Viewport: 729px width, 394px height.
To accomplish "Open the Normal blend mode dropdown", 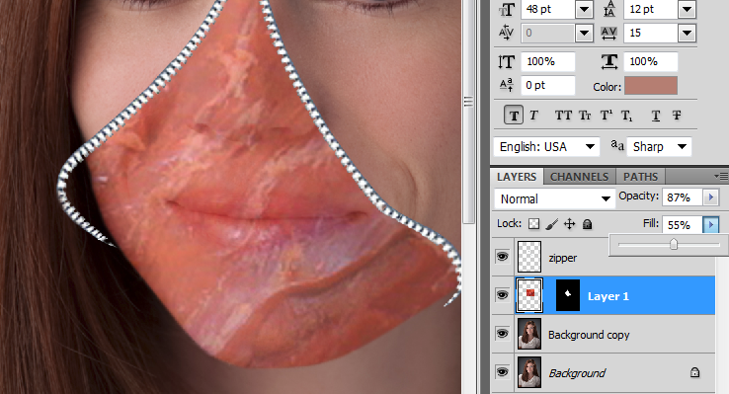I will (554, 198).
